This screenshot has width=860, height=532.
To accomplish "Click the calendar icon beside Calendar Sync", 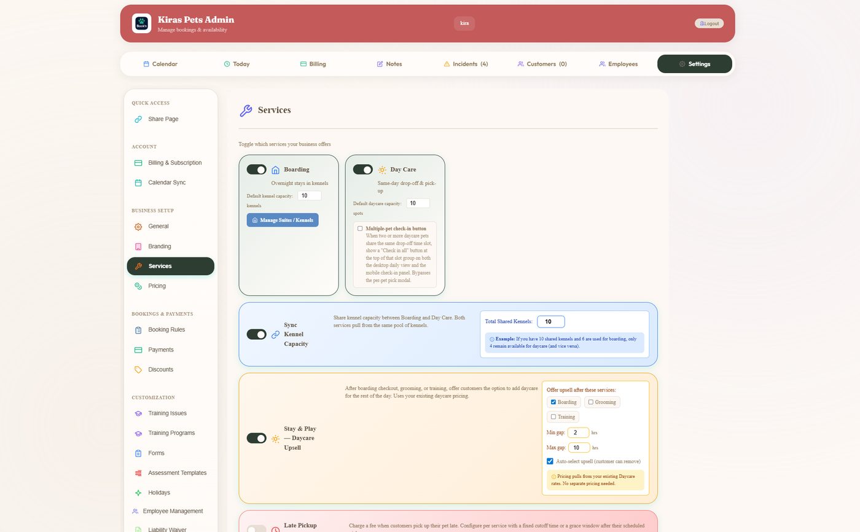I will (138, 182).
